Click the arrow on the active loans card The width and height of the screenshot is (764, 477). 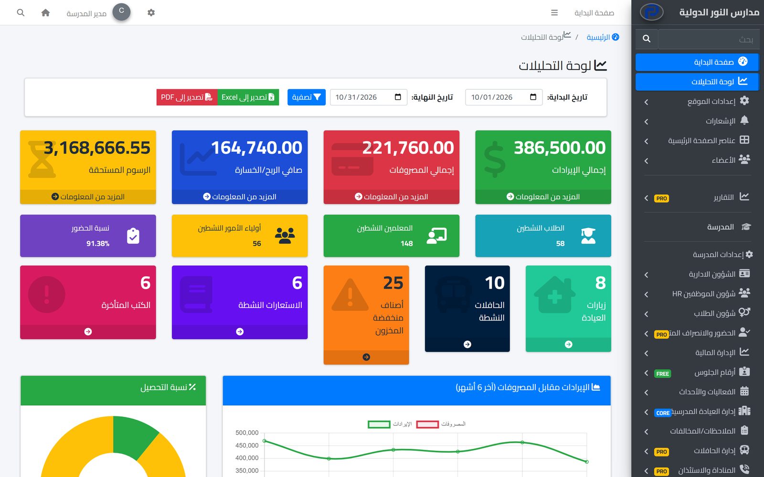tap(240, 332)
